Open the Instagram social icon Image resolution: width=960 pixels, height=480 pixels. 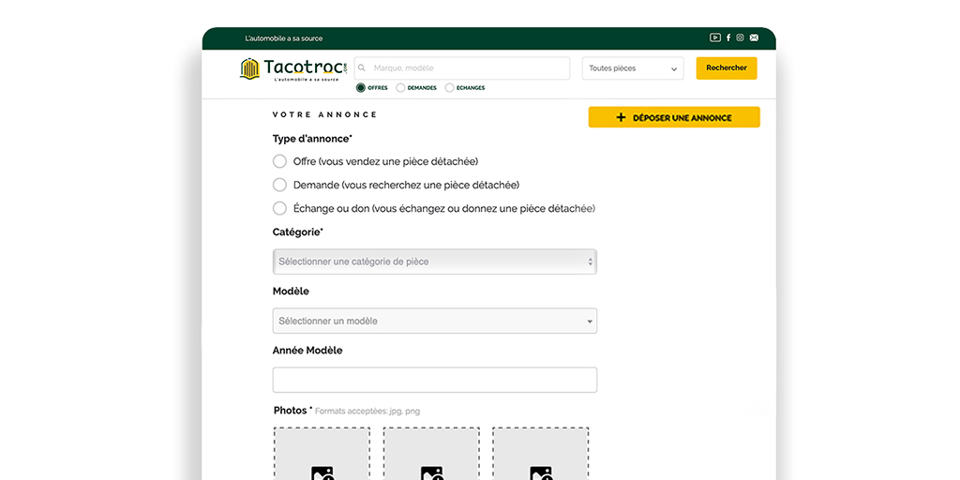pyautogui.click(x=741, y=37)
